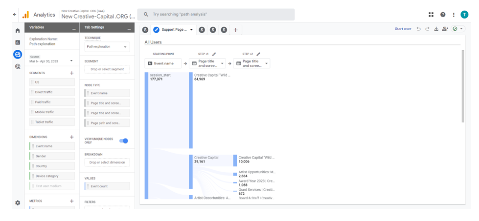Switch to the last S tab before the plus

[224, 30]
